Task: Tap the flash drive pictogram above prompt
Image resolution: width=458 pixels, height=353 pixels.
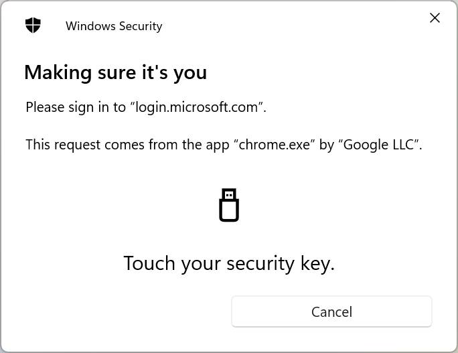Action: click(229, 205)
